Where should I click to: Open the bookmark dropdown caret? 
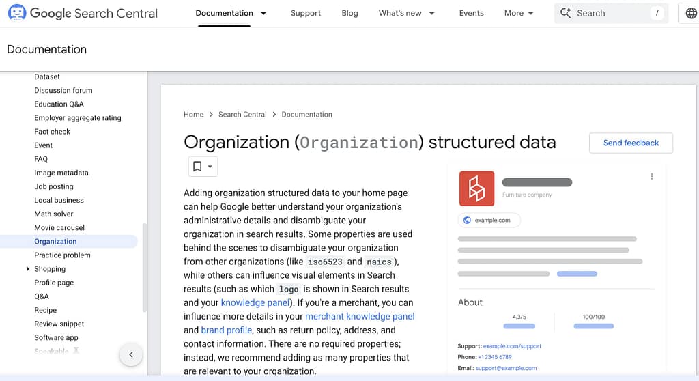click(x=210, y=167)
